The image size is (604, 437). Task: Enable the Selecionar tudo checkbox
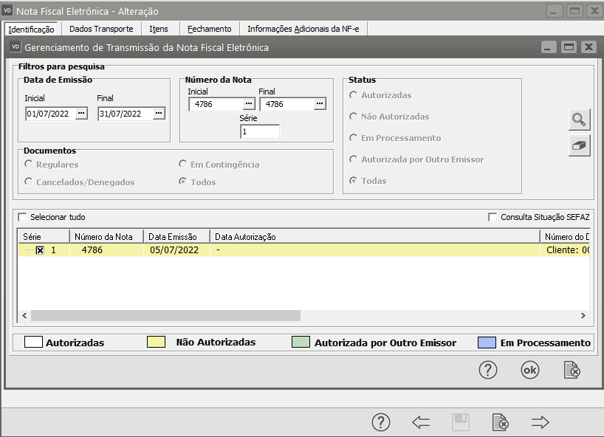point(23,217)
